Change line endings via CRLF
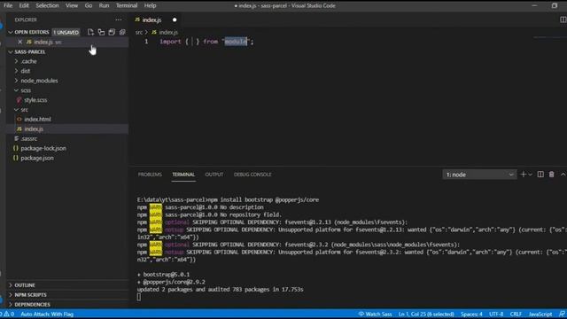This screenshot has width=567, height=319. coord(516,314)
